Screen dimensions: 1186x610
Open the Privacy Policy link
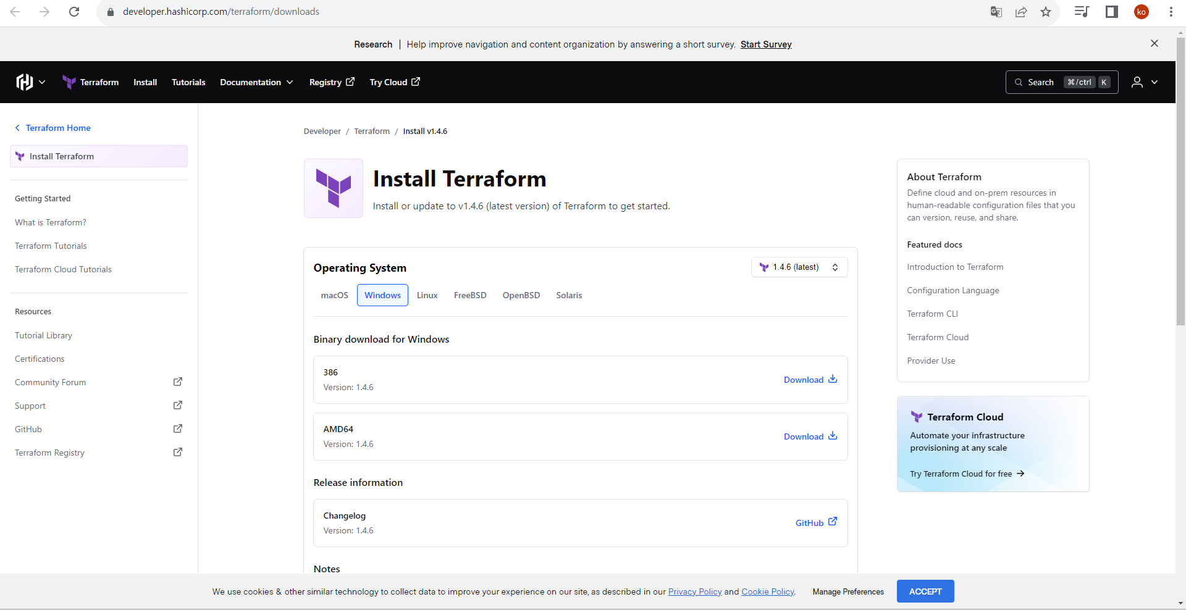(695, 591)
